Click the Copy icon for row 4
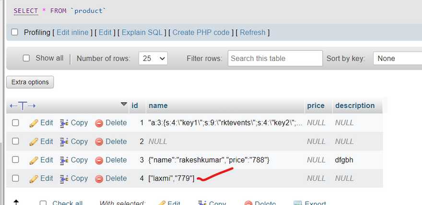Viewport: 422px width, 205px height. 64,179
